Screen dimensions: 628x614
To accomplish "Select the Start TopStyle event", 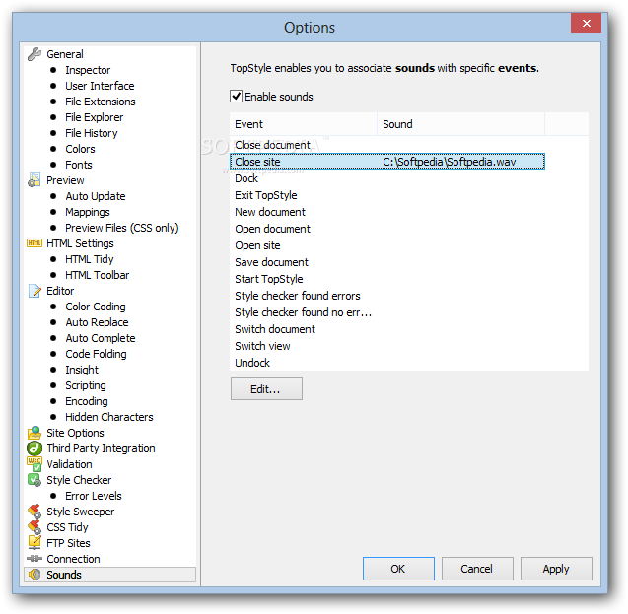I will coord(269,279).
